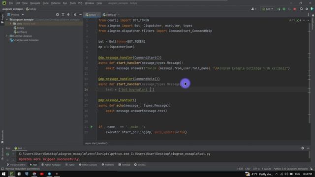This screenshot has width=315, height=177.
Task: Click bot.py in the navigation breadcrumb
Action: click(x=31, y=9)
